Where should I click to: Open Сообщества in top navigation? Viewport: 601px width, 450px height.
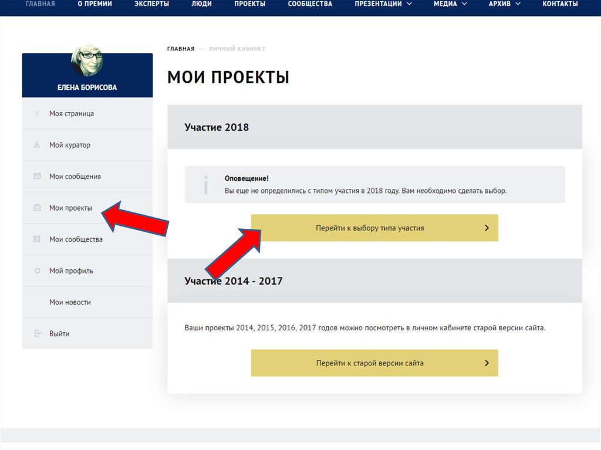pyautogui.click(x=310, y=4)
